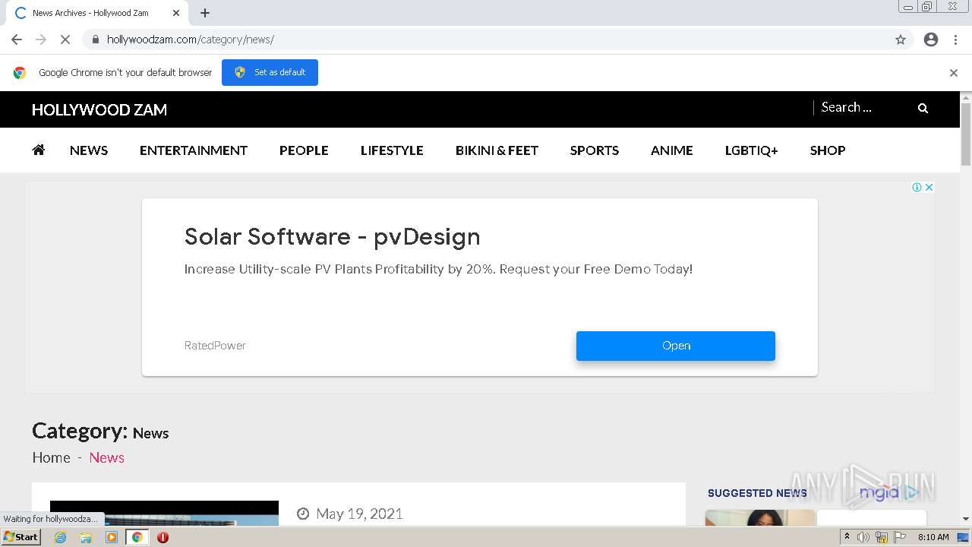
Task: Click the scrollbar down arrow
Action: pos(966,519)
